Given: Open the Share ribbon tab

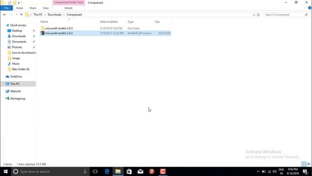Looking at the screenshot, I should tap(33, 8).
